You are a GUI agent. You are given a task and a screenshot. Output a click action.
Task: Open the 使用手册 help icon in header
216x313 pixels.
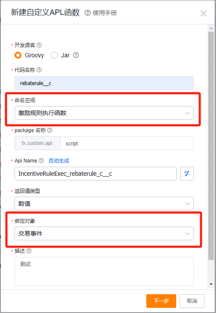(x=87, y=13)
